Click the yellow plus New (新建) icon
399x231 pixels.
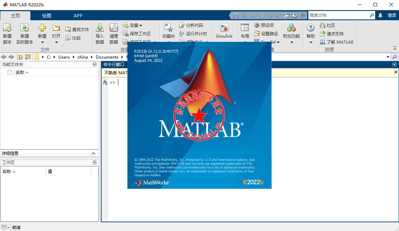(42, 28)
